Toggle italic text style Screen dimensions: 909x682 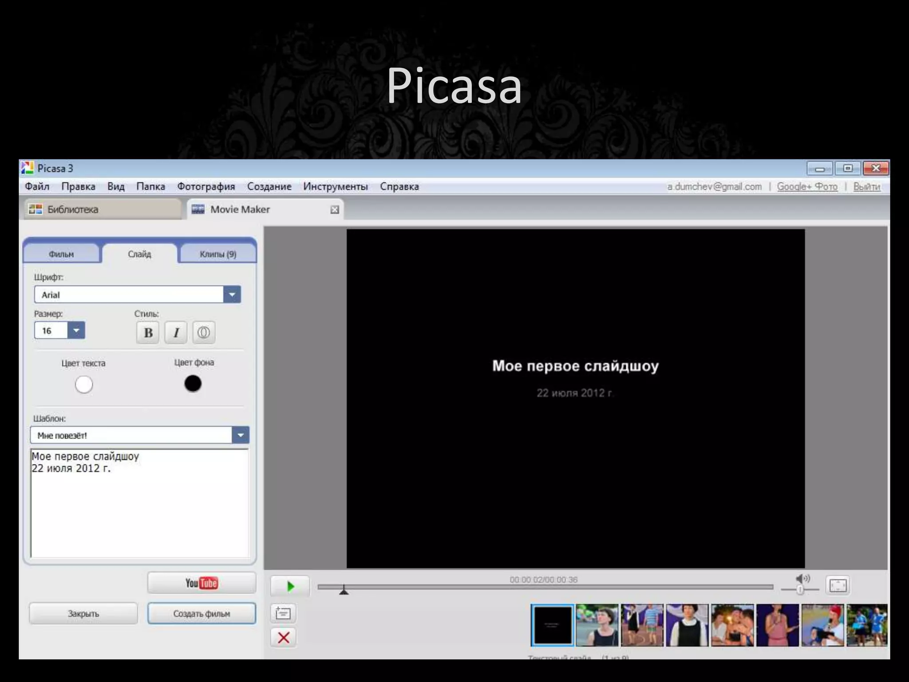(176, 333)
